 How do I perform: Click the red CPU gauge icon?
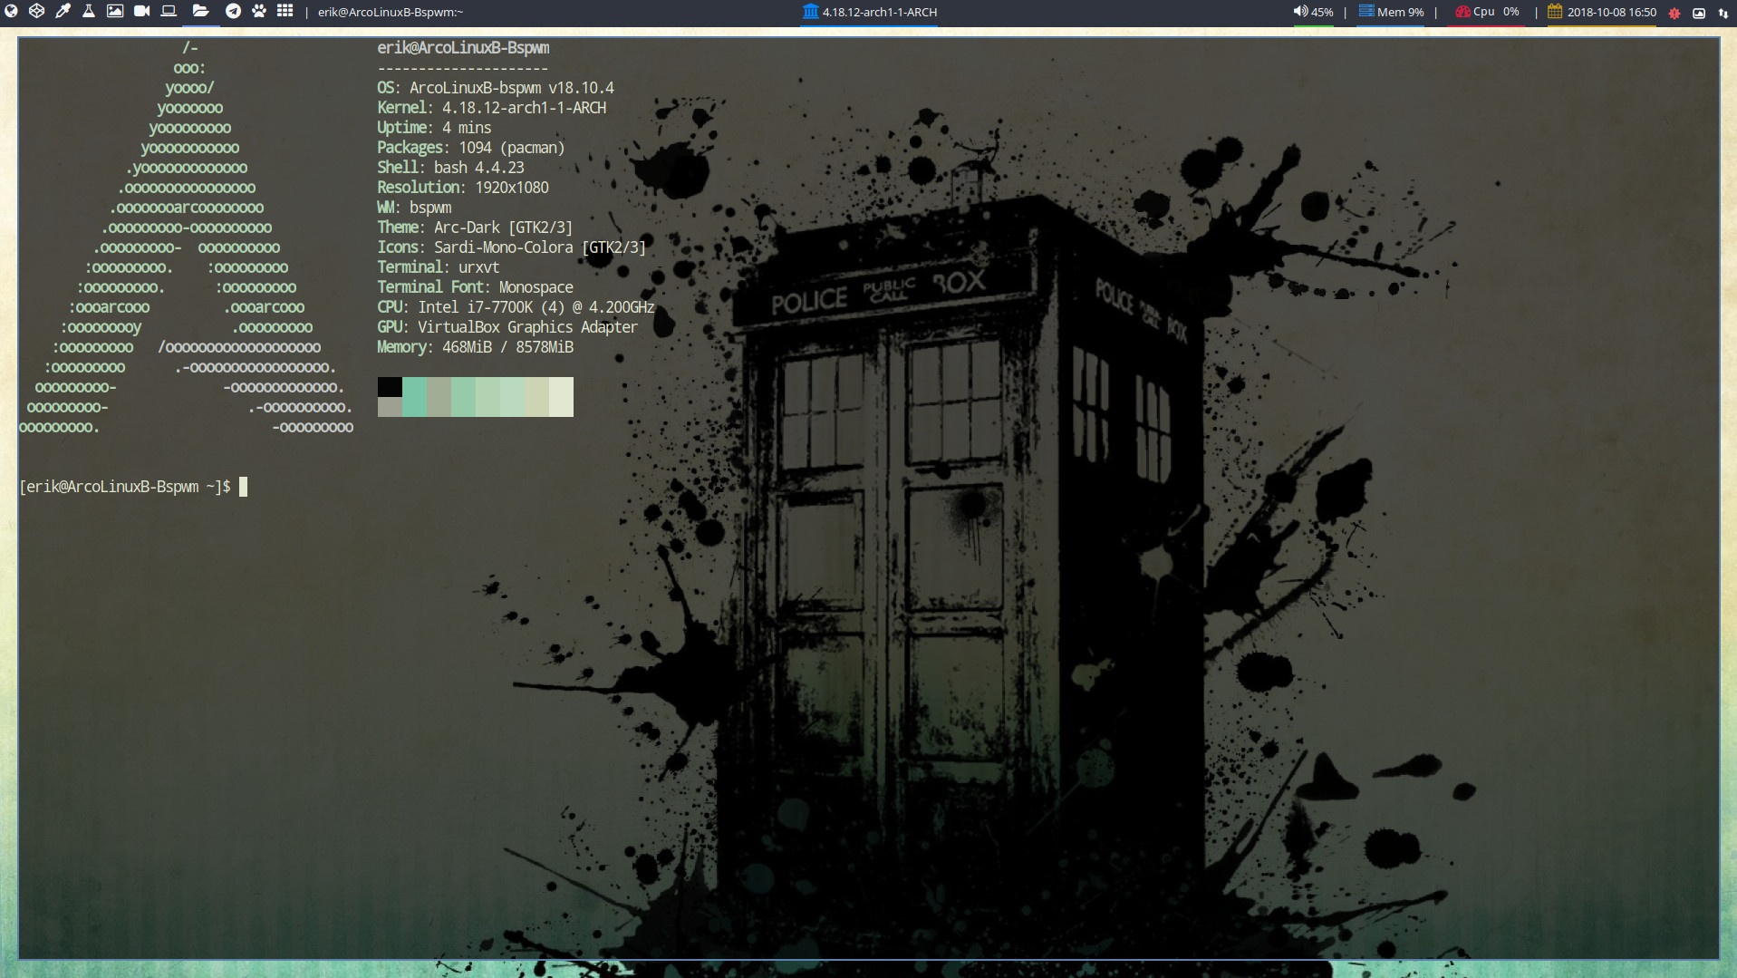(x=1462, y=12)
